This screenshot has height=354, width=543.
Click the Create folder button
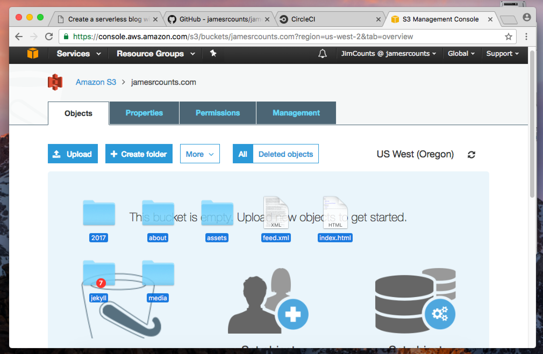point(139,154)
